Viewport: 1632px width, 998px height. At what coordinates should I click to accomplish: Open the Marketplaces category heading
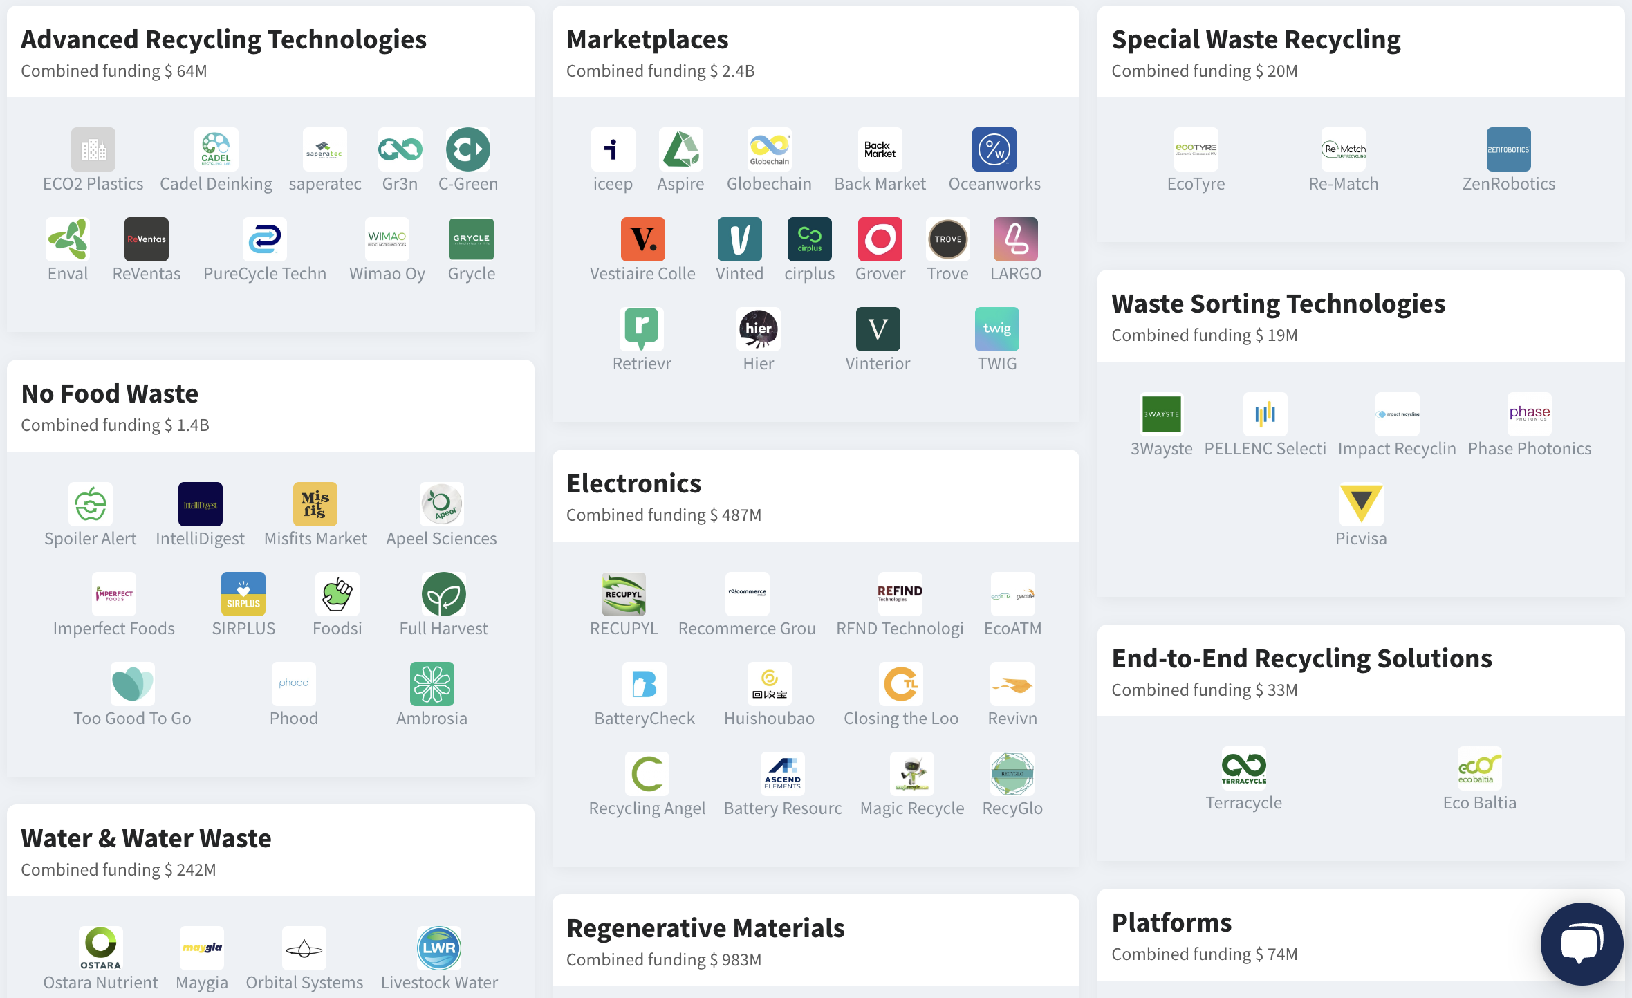click(647, 39)
